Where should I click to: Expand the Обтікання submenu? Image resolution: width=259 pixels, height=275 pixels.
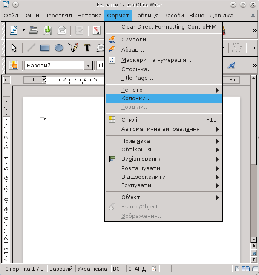pyautogui.click(x=164, y=150)
